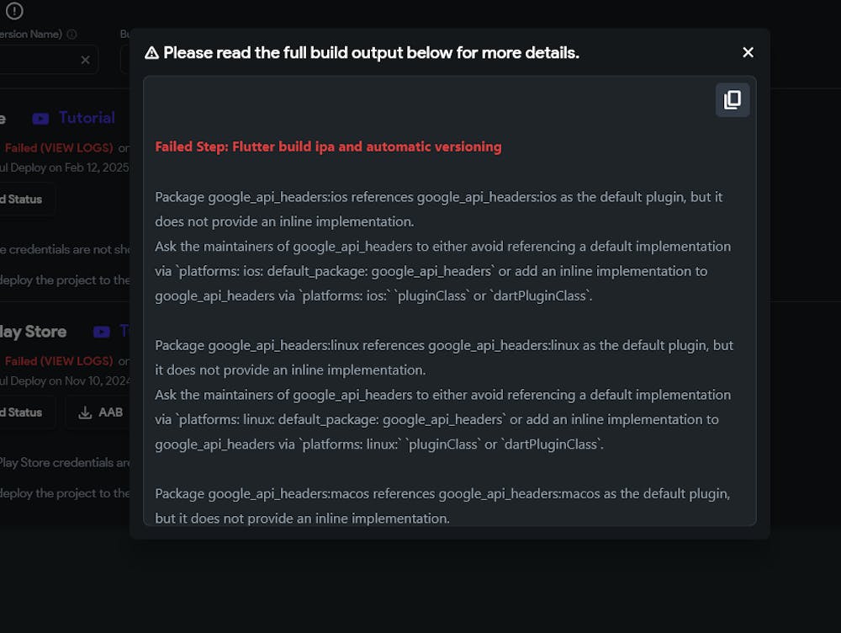Click the Play Store section heading
The image size is (841, 633).
click(x=34, y=332)
